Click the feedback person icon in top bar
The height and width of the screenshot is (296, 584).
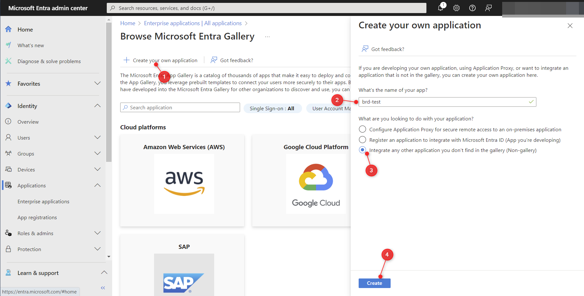coord(488,8)
